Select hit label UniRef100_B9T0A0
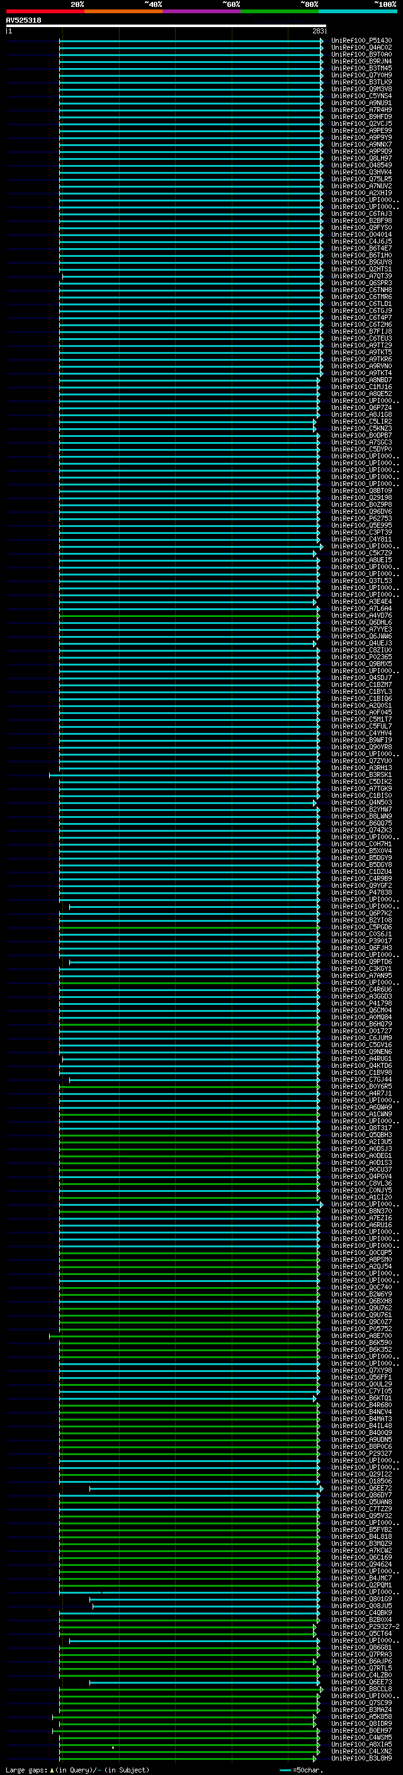 point(361,54)
